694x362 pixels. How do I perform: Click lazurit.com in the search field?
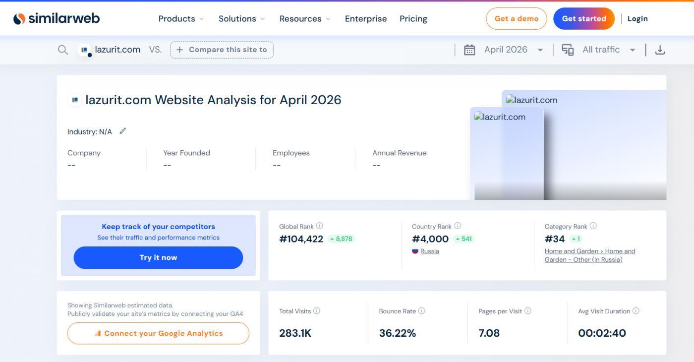117,50
